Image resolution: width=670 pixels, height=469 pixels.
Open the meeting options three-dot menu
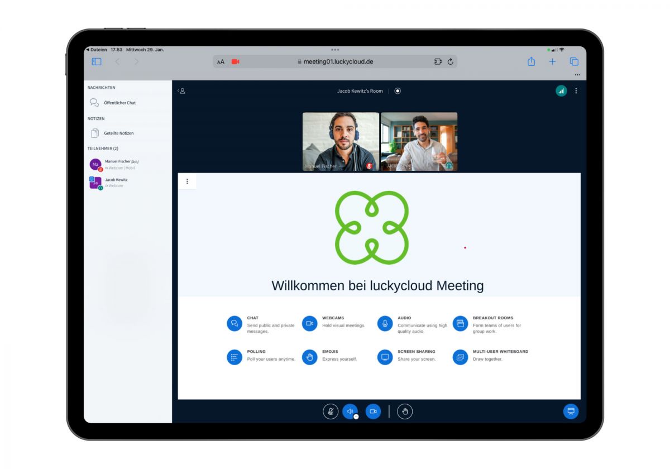pos(576,90)
